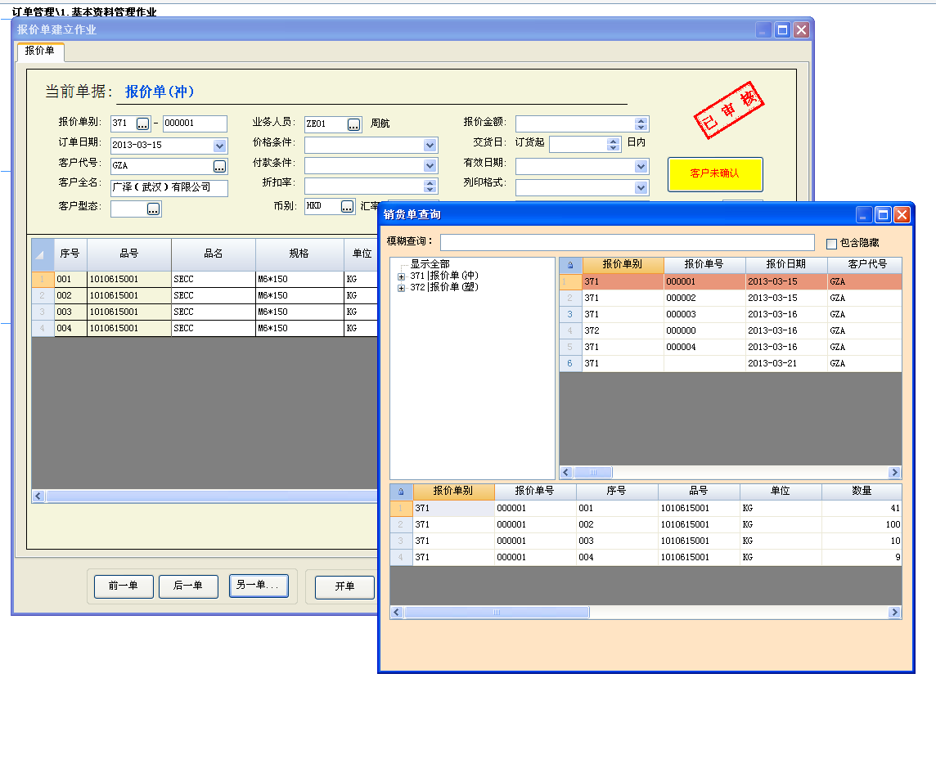Image resolution: width=936 pixels, height=768 pixels.
Task: Click the 前一单 button
Action: coord(122,586)
